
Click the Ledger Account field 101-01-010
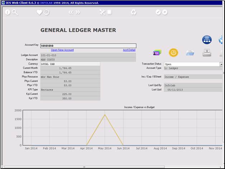click(88, 55)
